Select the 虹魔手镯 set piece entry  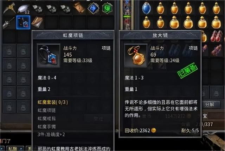tap(47, 127)
